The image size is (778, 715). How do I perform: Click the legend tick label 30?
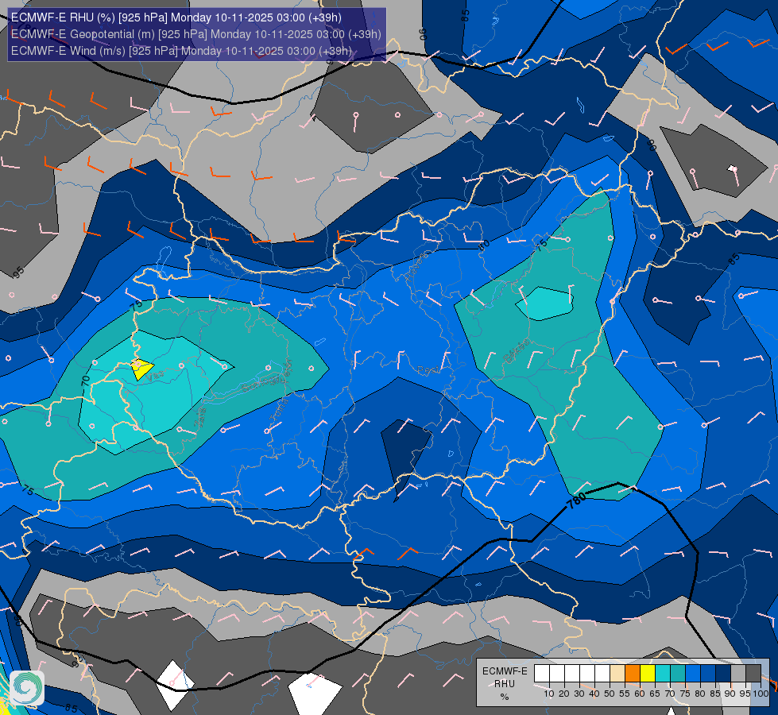pyautogui.click(x=579, y=694)
